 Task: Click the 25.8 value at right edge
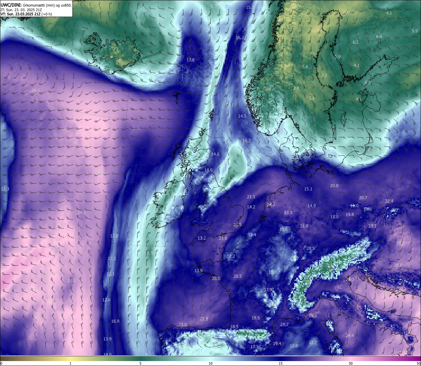pyautogui.click(x=398, y=265)
